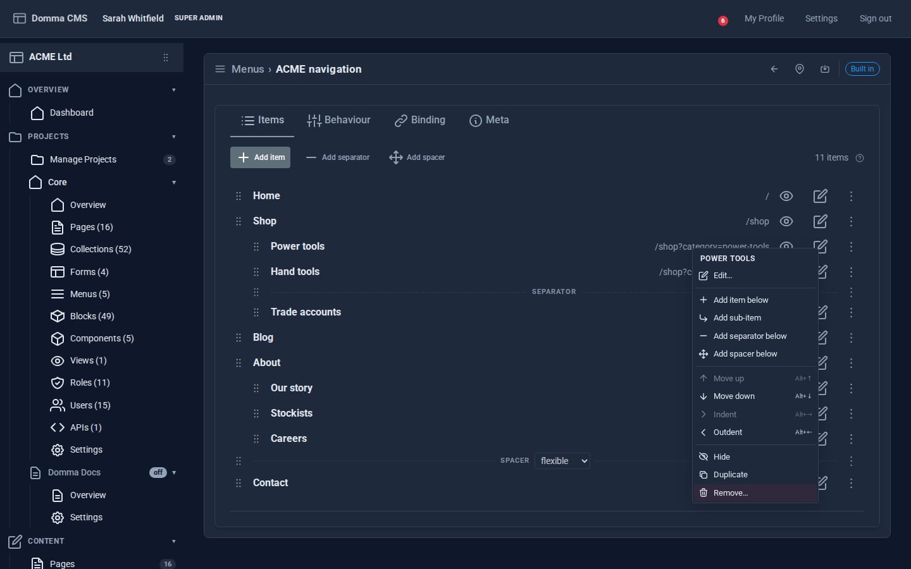
Task: Switch to the Behaviour tab
Action: [x=338, y=120]
